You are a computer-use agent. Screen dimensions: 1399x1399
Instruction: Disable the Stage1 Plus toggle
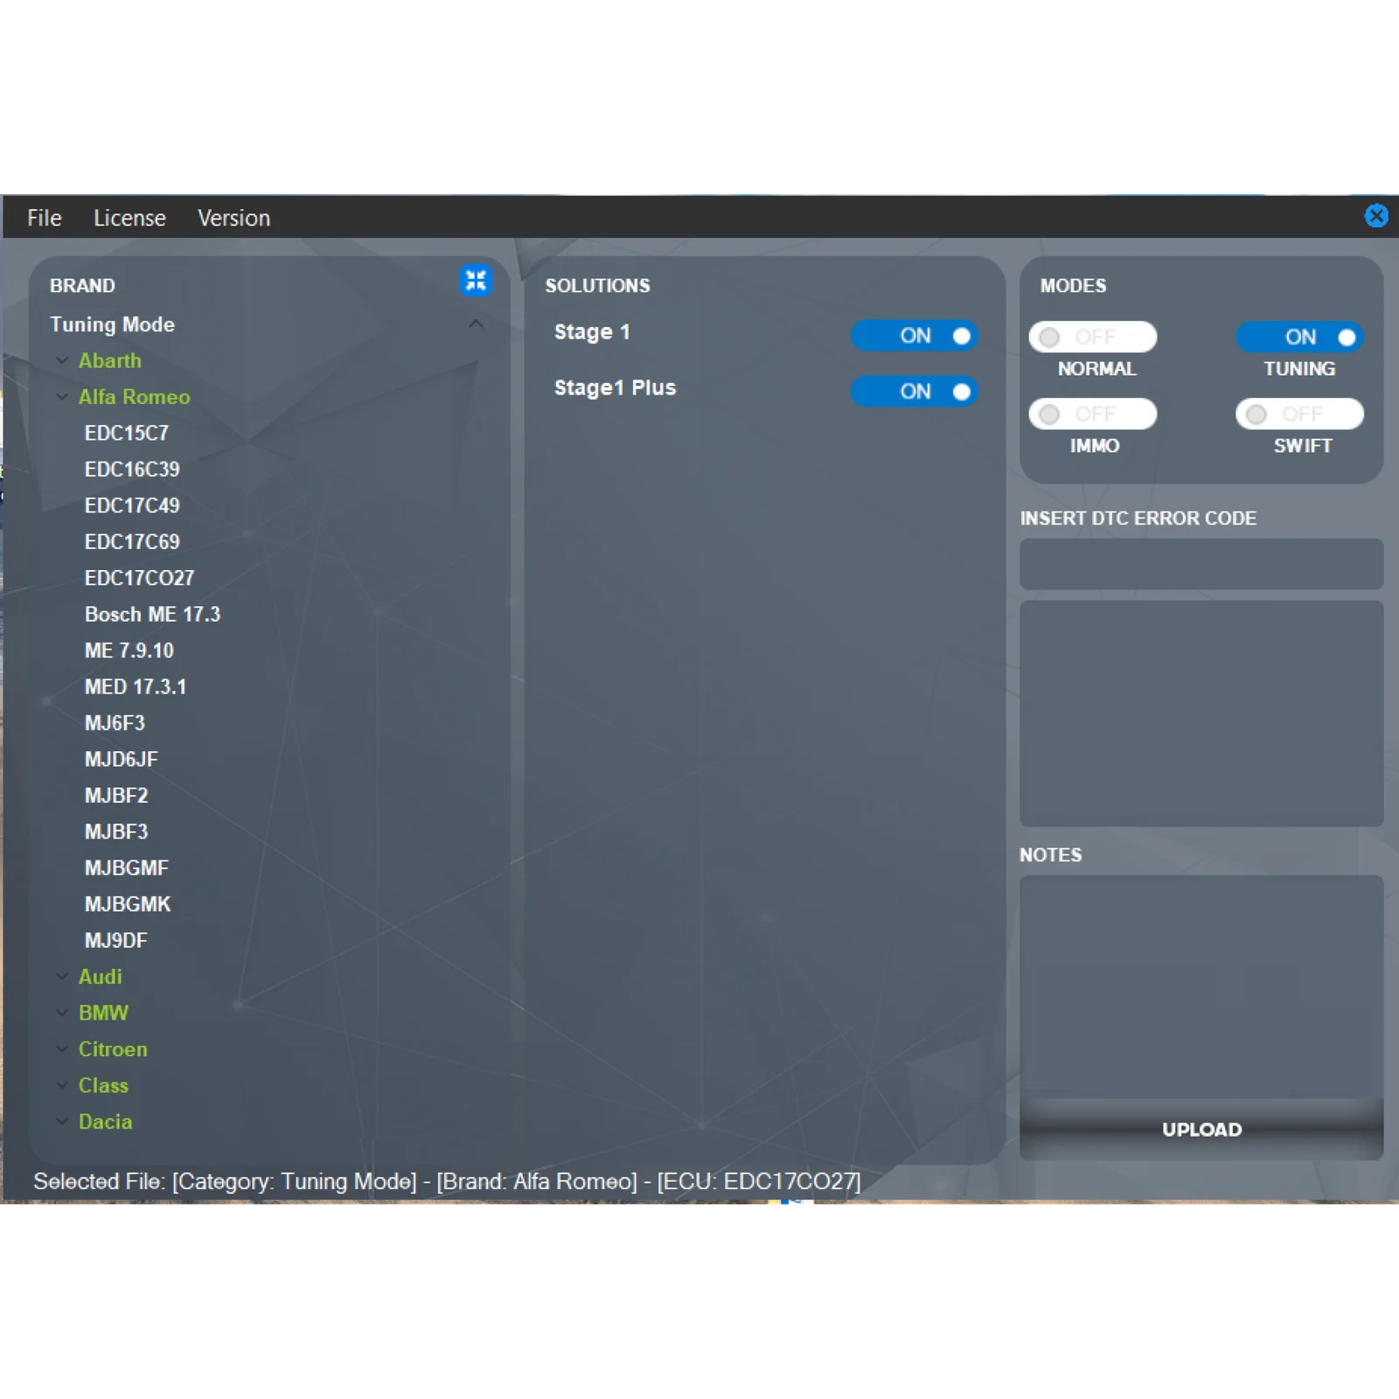[914, 392]
